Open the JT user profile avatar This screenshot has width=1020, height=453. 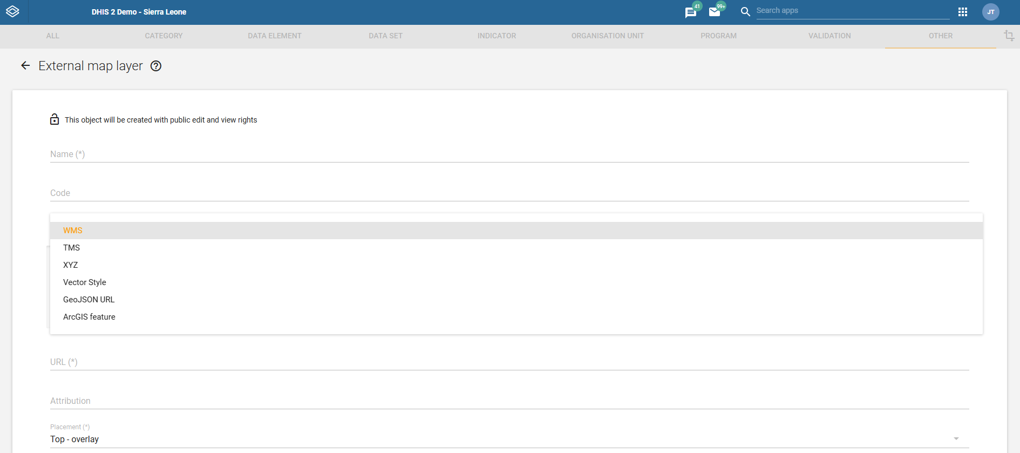click(x=991, y=12)
